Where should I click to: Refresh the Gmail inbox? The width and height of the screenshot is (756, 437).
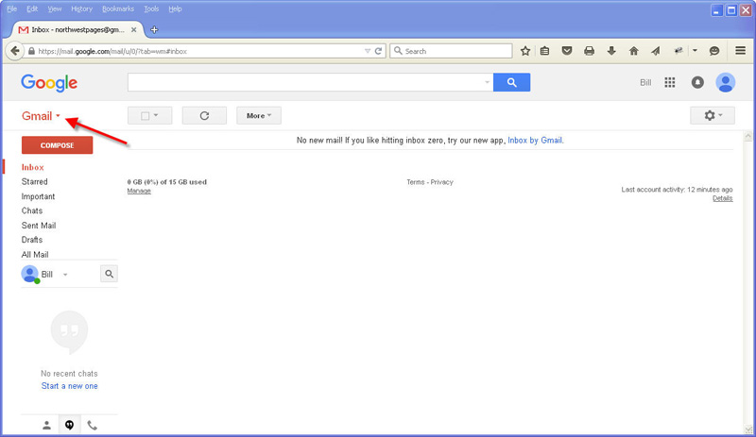click(x=204, y=116)
